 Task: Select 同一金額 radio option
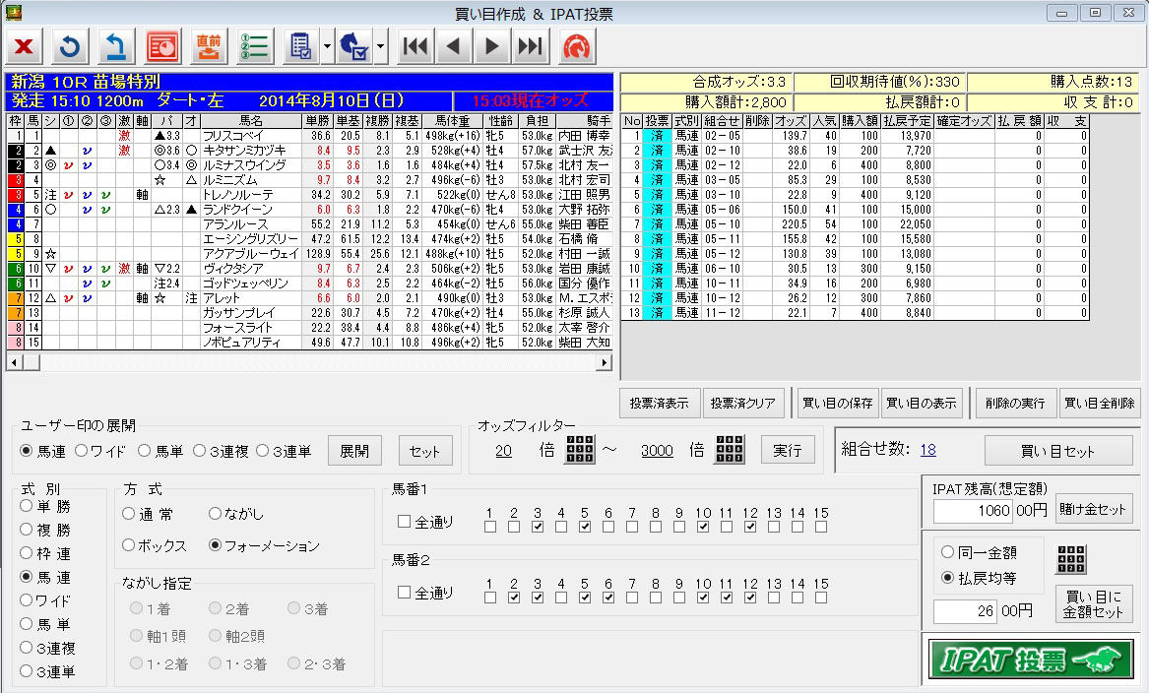(979, 552)
